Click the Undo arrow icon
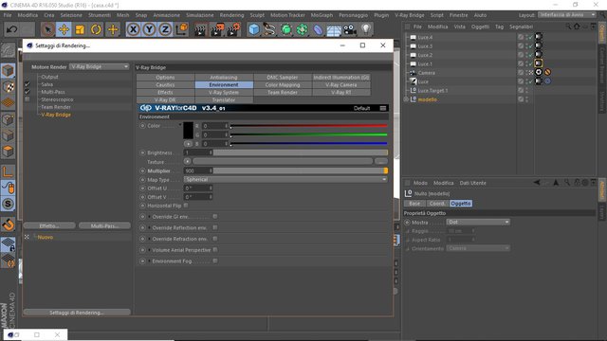Screen dimensions: 607x341 [x=11, y=29]
